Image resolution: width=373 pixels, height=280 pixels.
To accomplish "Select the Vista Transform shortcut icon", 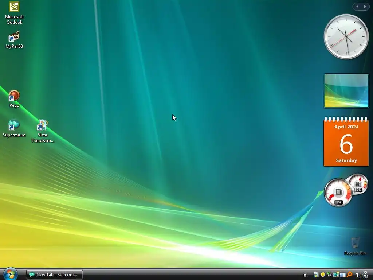I will point(43,131).
